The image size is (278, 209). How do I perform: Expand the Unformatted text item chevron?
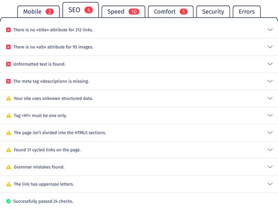click(x=270, y=64)
